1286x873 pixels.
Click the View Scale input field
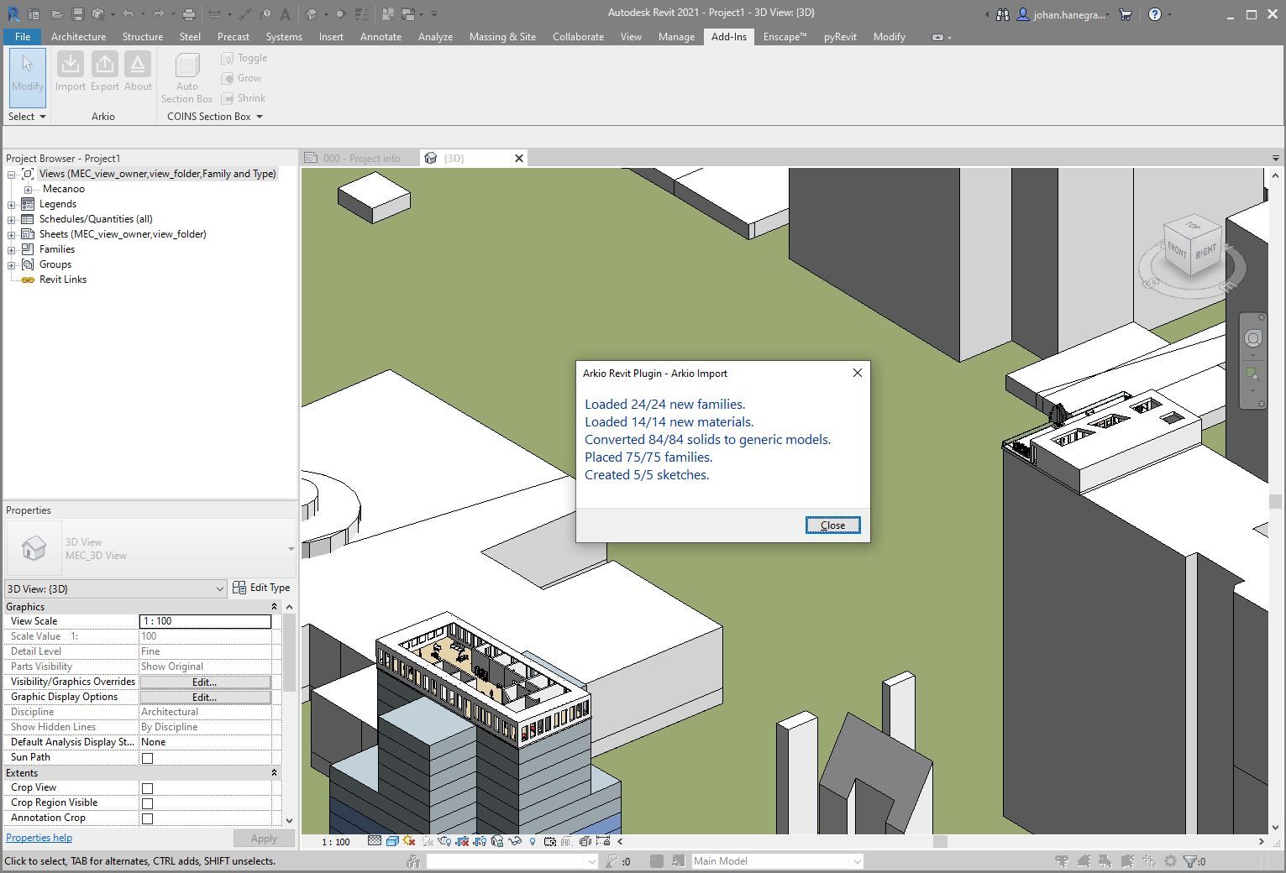(x=205, y=621)
